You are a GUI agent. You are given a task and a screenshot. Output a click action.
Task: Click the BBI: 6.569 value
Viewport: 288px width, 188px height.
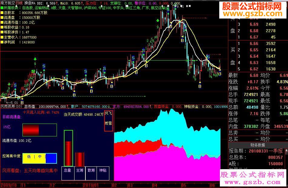click(48, 3)
